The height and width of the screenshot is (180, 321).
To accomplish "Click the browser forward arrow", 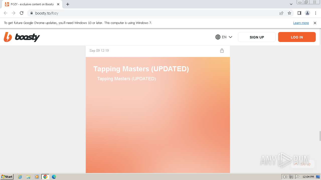I will coord(14,13).
